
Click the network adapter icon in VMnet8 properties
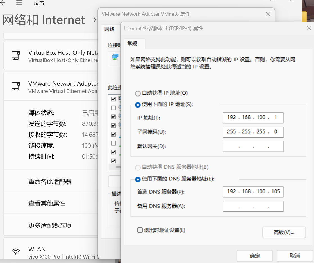(x=115, y=57)
